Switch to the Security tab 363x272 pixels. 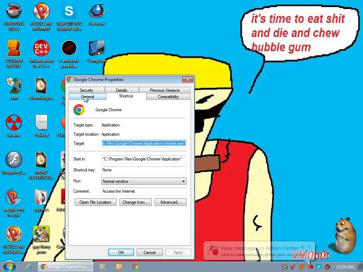[86, 90]
